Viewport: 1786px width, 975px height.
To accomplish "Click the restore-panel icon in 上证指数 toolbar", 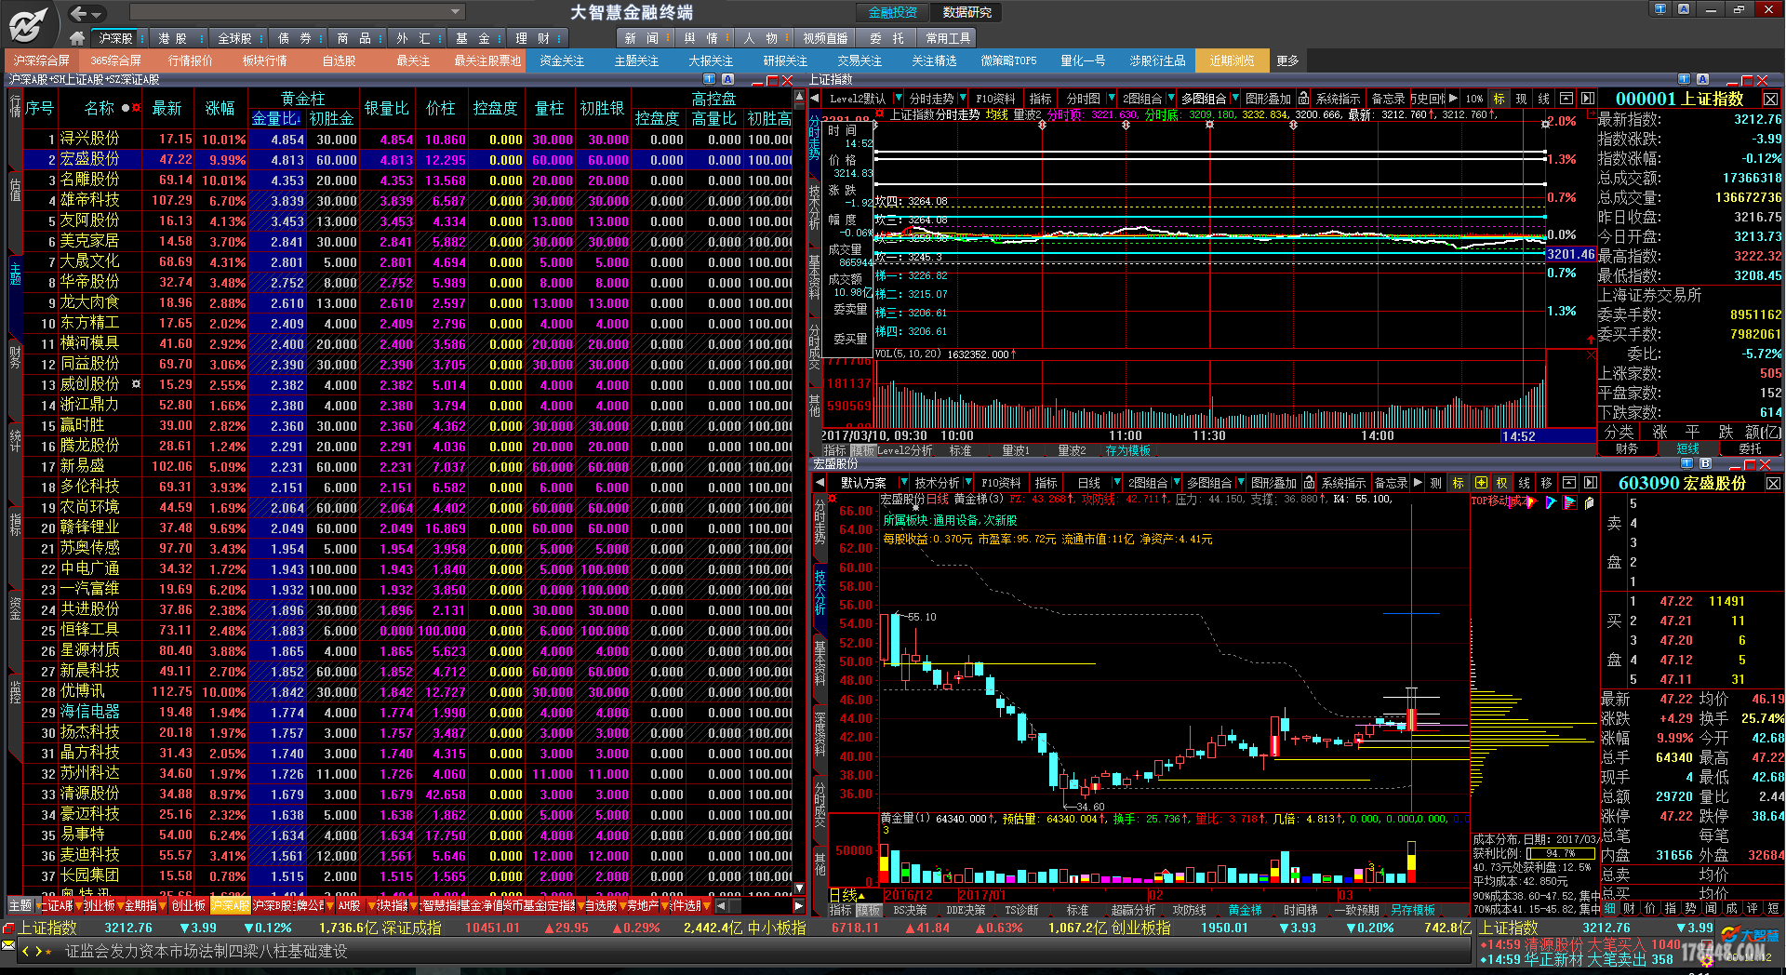I will 1566,98.
